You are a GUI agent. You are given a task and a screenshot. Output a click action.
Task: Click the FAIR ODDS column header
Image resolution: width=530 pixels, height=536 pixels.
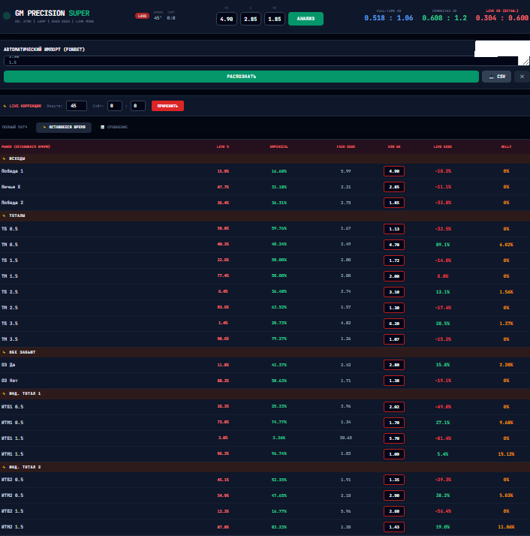[x=345, y=146]
